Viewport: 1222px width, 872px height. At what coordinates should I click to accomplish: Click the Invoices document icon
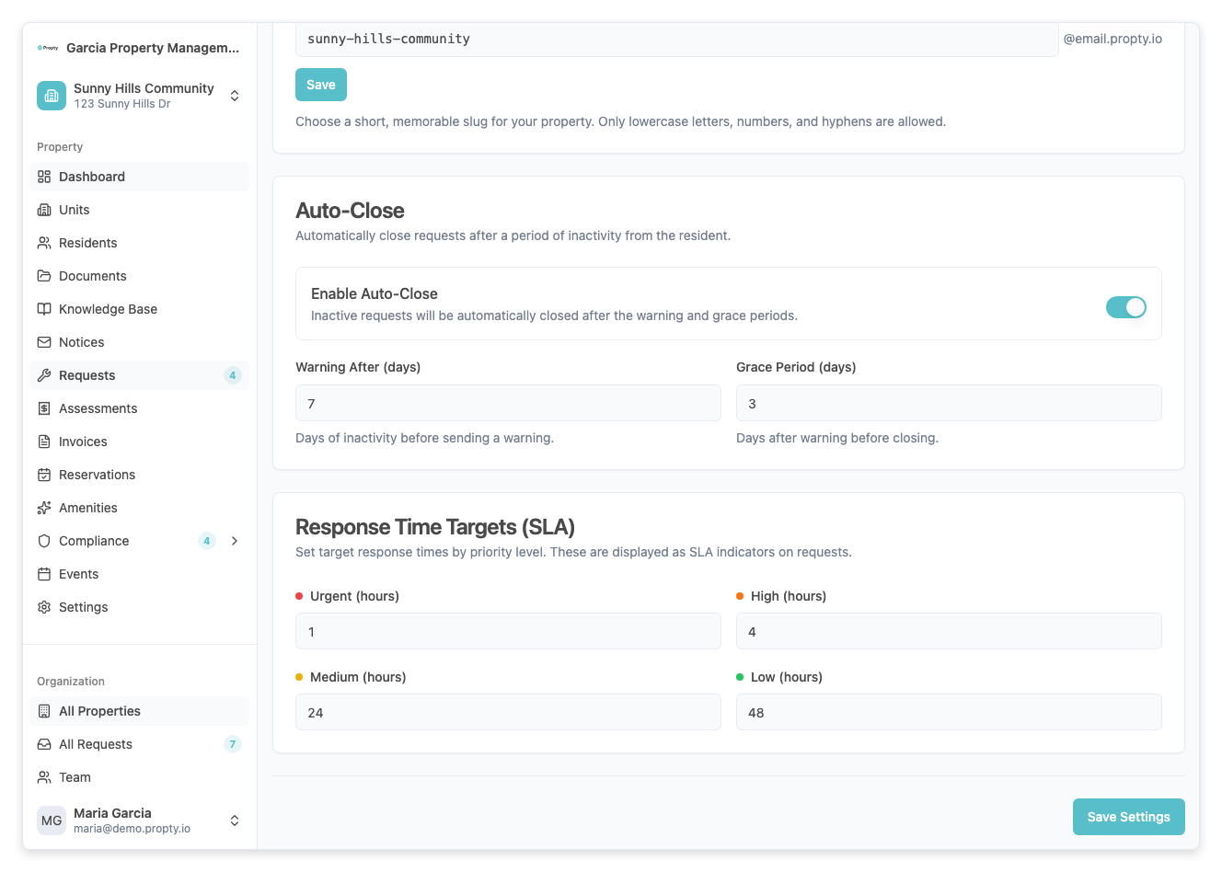(44, 442)
